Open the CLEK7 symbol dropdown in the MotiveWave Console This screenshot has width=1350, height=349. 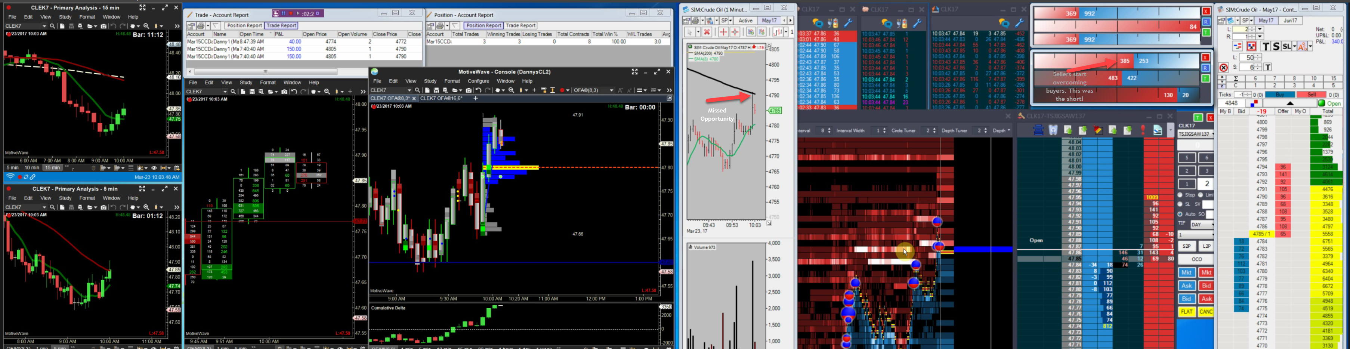click(410, 90)
